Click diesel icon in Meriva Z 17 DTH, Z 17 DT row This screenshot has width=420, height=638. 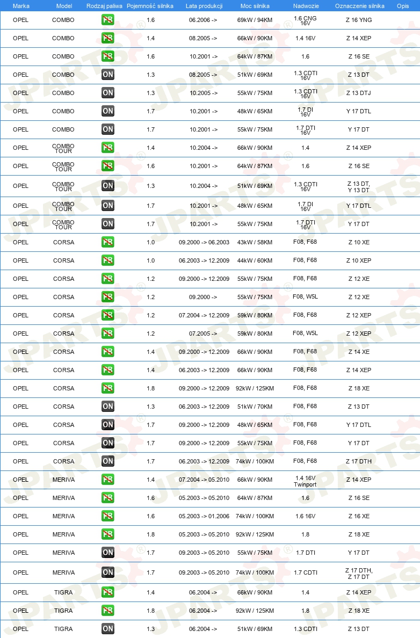108,572
